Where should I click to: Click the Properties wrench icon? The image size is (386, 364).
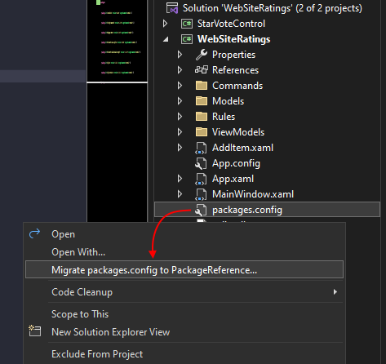(x=202, y=55)
